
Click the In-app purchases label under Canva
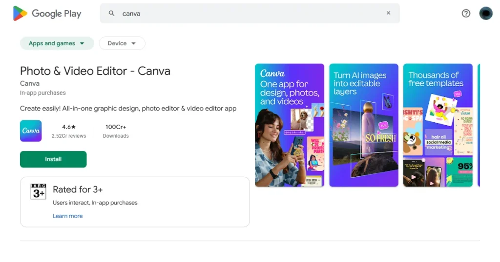43,93
